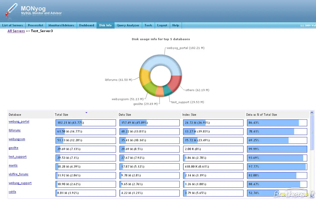The image size is (316, 202).
Task: Click the 3.79 M (5.65%) index size cell
Action: click(213, 193)
